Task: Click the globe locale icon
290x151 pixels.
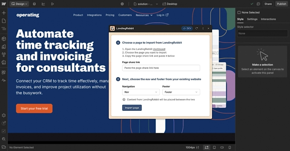Action: 122,4
